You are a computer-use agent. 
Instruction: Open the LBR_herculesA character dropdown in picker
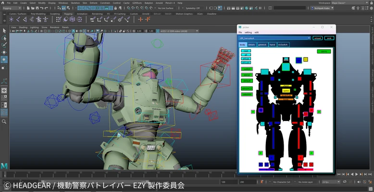click(x=274, y=38)
